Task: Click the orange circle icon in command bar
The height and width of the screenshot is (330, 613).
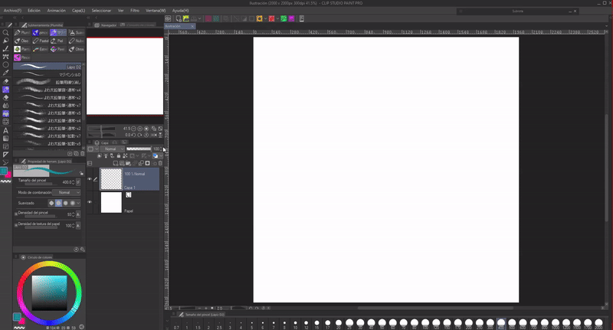Action: tap(259, 18)
